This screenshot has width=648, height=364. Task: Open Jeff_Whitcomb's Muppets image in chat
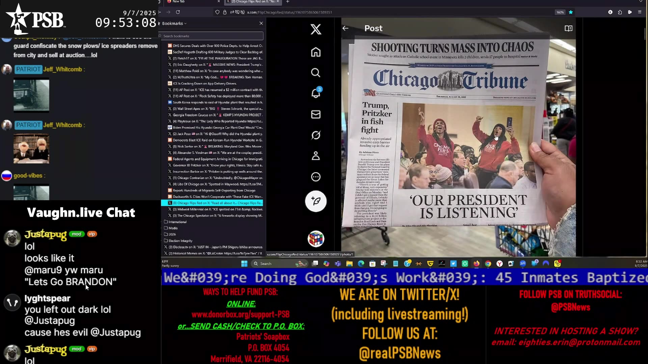point(31,149)
